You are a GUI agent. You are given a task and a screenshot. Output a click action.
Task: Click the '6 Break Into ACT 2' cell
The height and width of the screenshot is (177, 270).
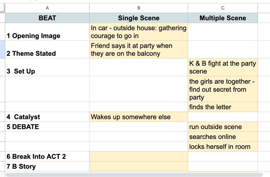[47, 157]
